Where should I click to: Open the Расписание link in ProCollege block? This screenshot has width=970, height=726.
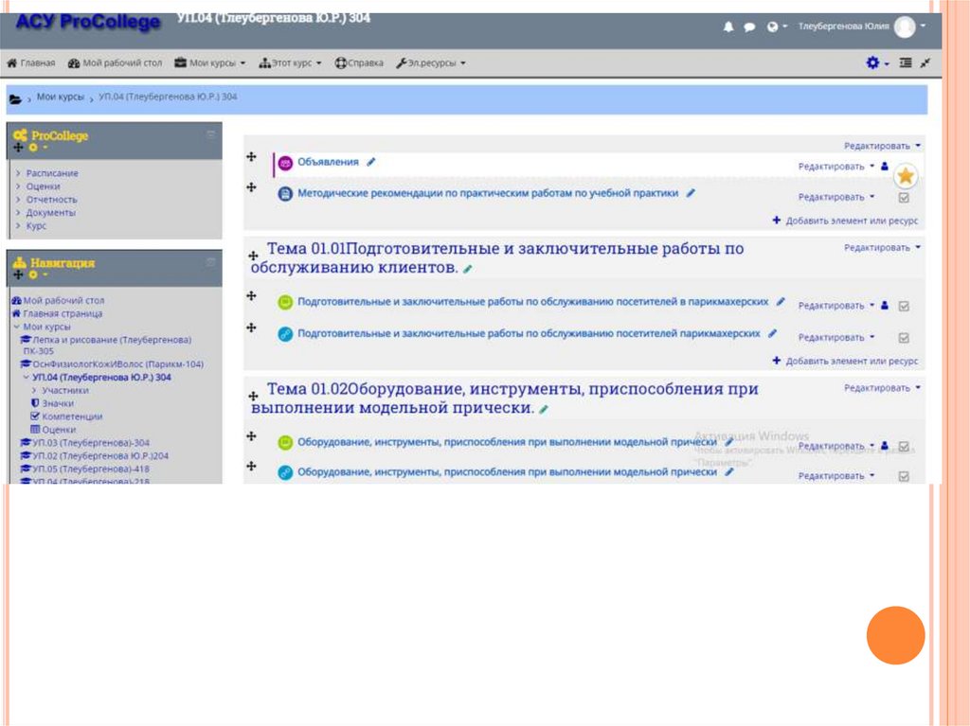click(x=52, y=173)
